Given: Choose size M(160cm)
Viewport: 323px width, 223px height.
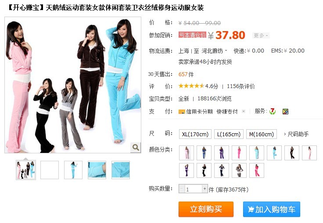Looking at the screenshot, I should tap(262, 134).
